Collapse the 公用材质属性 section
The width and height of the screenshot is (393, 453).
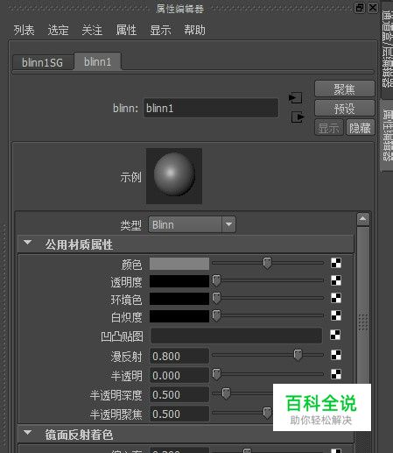pyautogui.click(x=28, y=243)
